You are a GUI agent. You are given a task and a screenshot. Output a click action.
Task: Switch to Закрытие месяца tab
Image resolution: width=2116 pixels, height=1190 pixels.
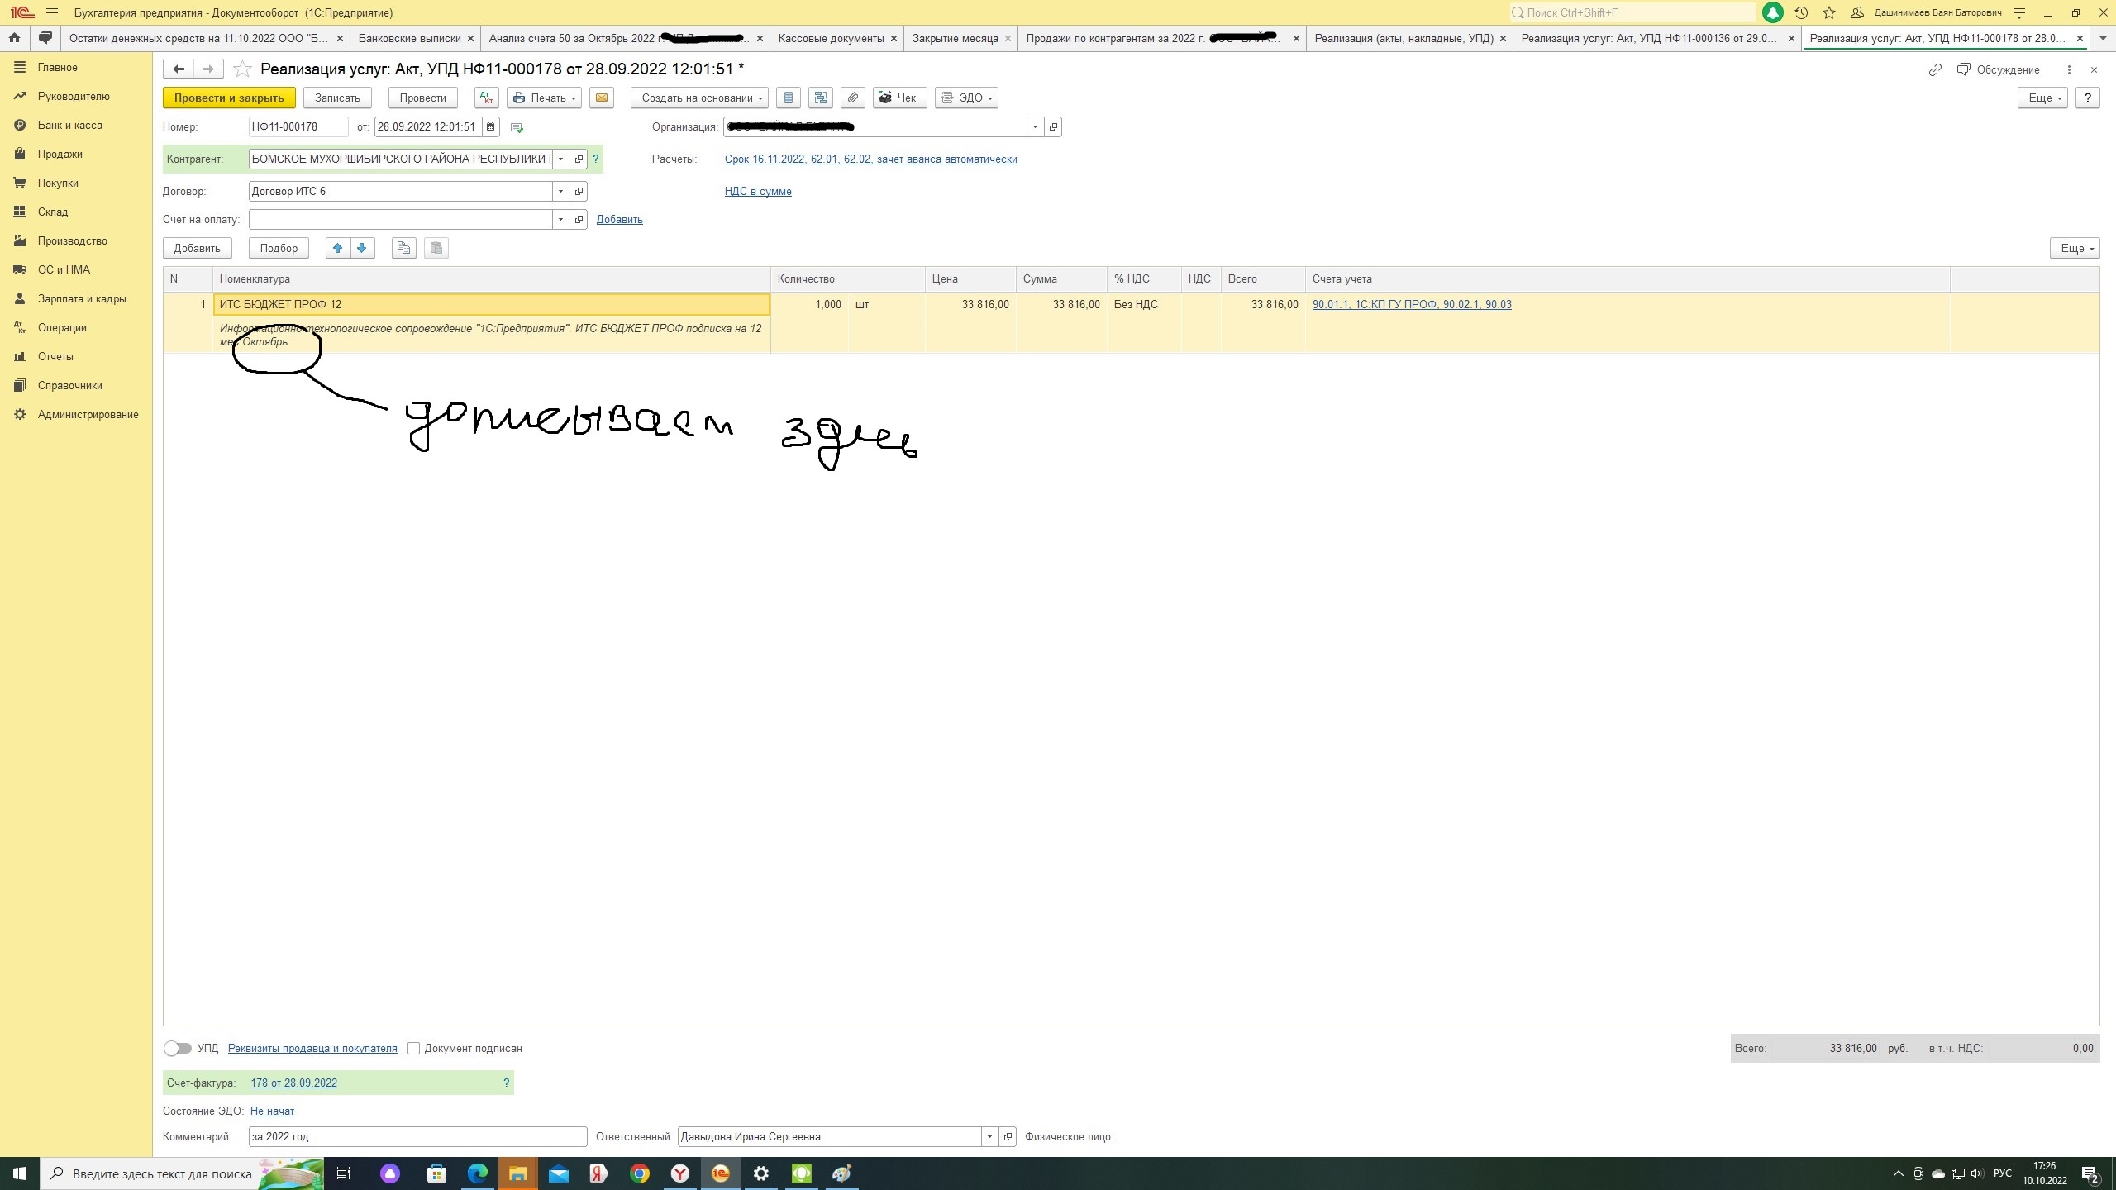955,38
